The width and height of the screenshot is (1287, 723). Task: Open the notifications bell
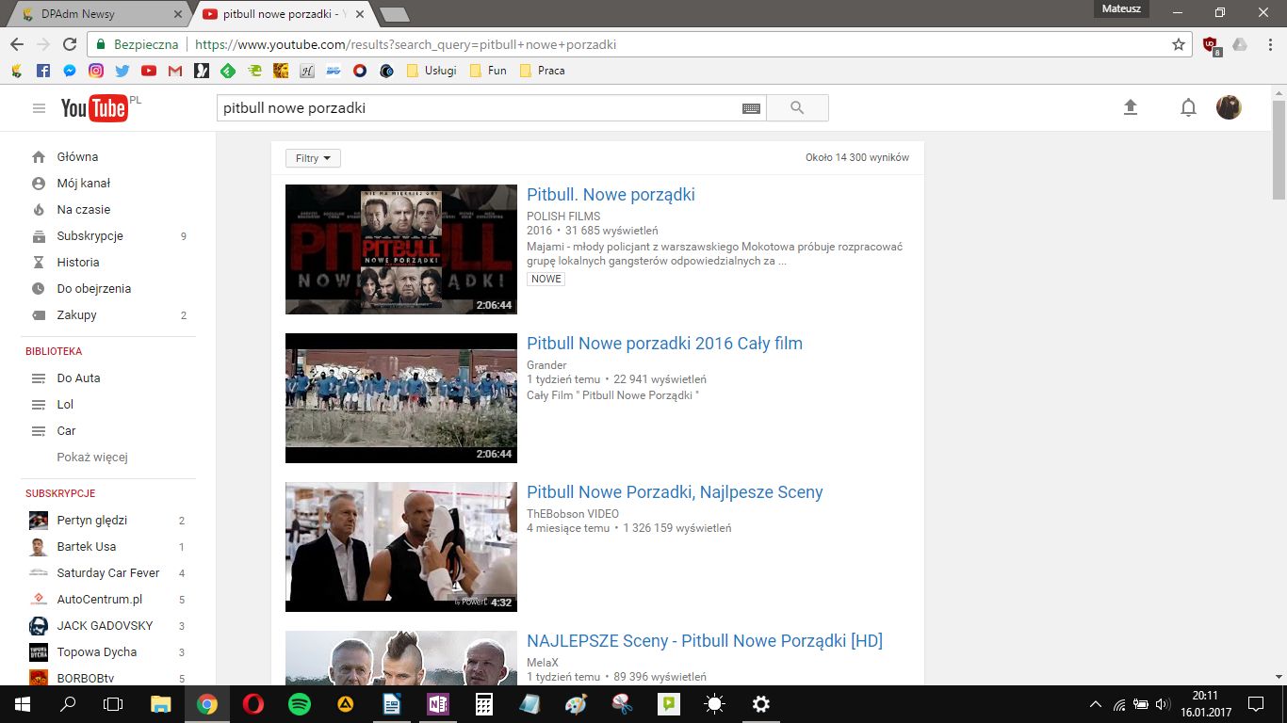(1188, 107)
